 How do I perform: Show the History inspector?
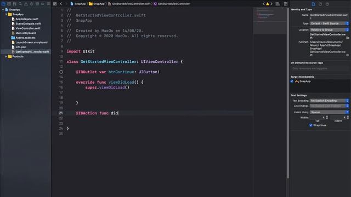(x=320, y=4)
